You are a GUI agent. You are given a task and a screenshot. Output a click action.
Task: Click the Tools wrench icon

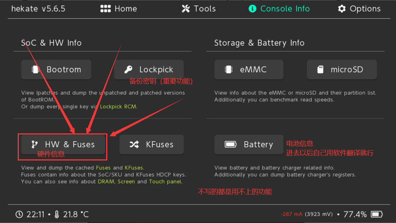(x=186, y=9)
